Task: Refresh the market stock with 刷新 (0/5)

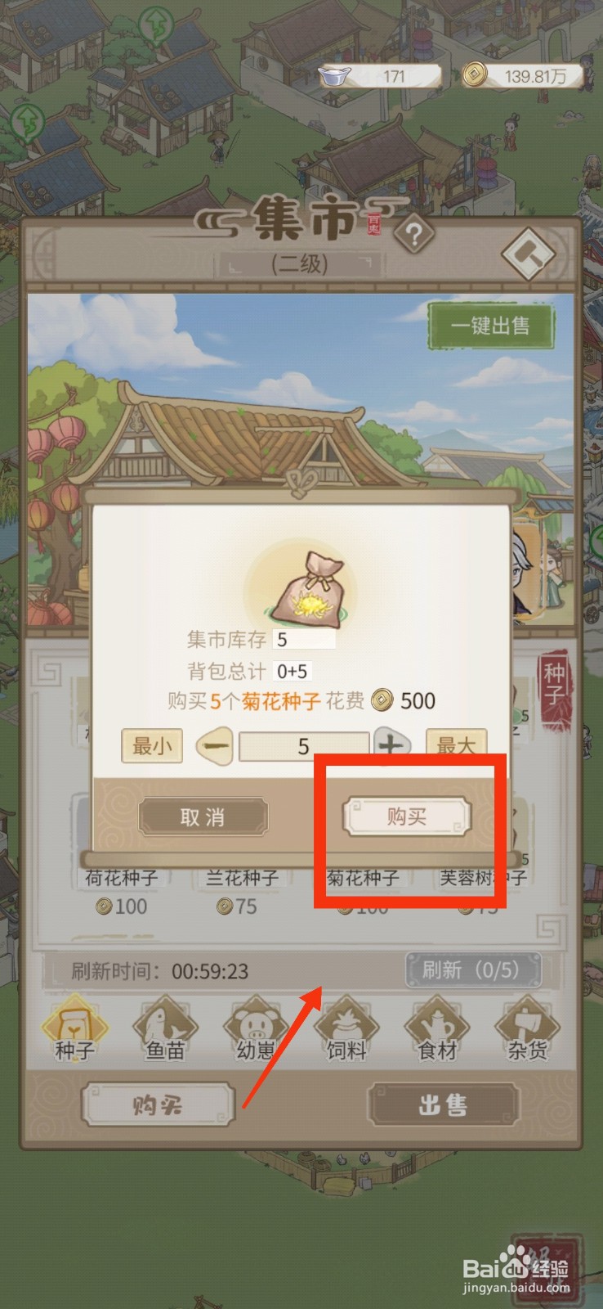Action: (472, 970)
